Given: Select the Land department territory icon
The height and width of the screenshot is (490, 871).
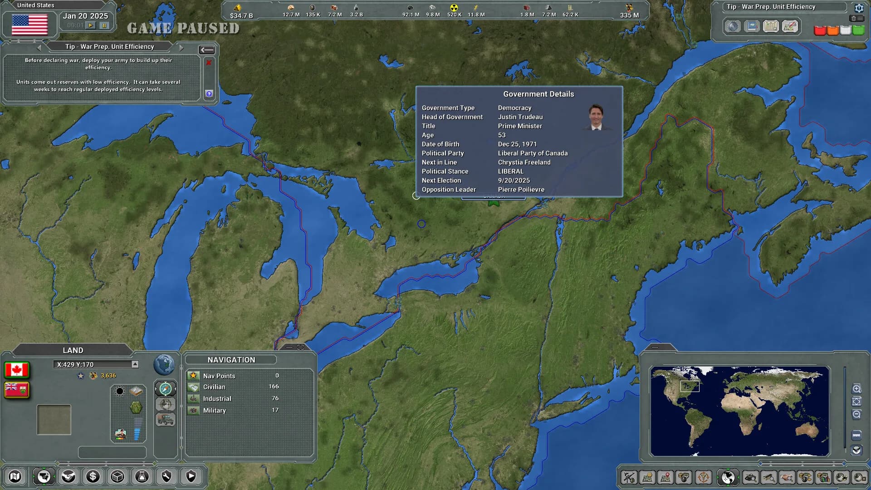Looking at the screenshot, I should pos(44,476).
